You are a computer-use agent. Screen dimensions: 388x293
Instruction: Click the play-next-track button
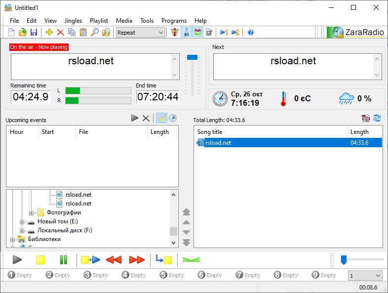90,260
